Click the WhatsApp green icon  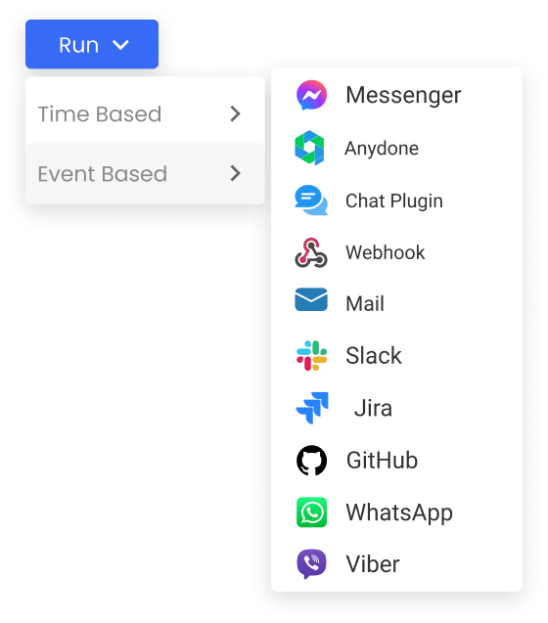coord(311,512)
